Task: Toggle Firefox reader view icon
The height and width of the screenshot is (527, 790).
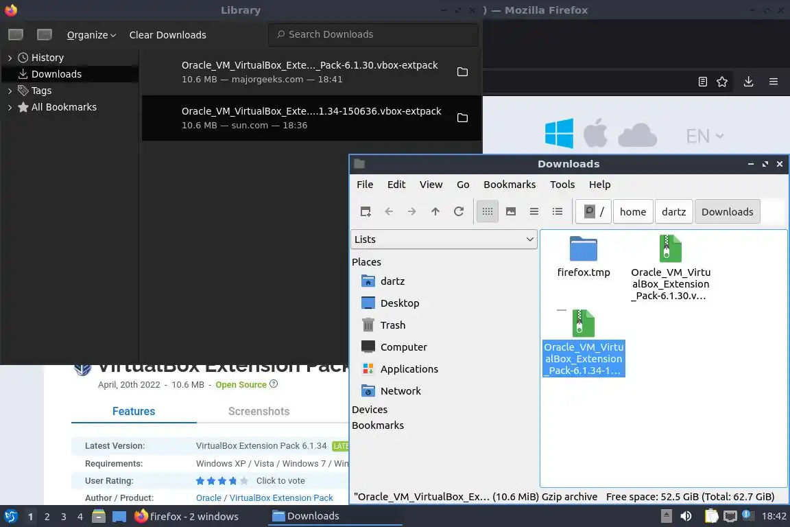Action: 702,82
